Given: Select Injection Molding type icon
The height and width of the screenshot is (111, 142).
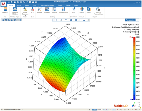Looking at the screenshot, I should pos(15,9).
